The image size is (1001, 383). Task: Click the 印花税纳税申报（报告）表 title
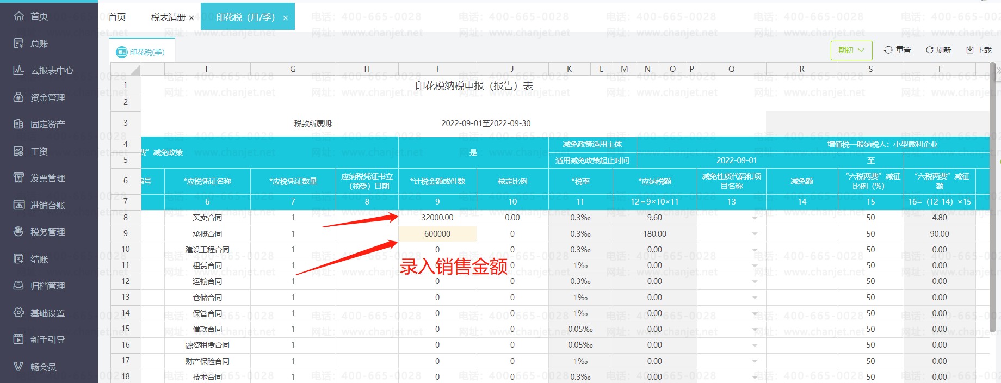click(474, 86)
